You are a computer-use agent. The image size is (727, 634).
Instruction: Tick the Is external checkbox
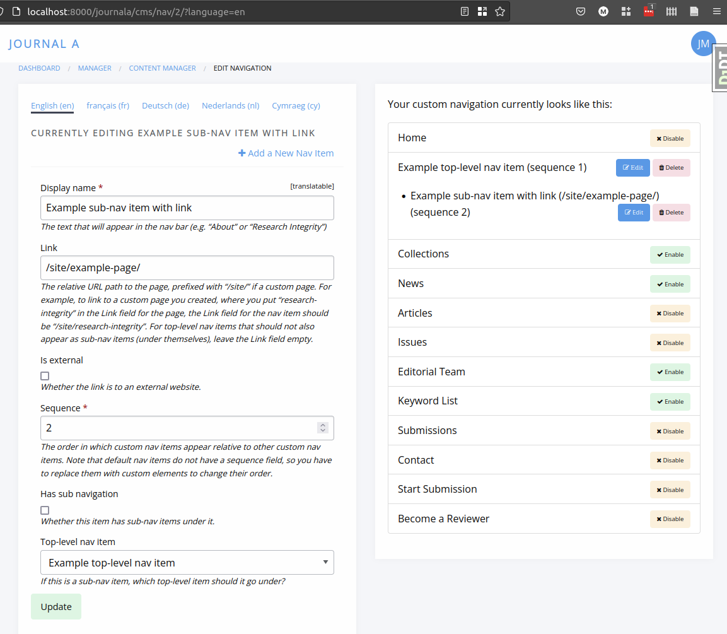click(x=45, y=376)
